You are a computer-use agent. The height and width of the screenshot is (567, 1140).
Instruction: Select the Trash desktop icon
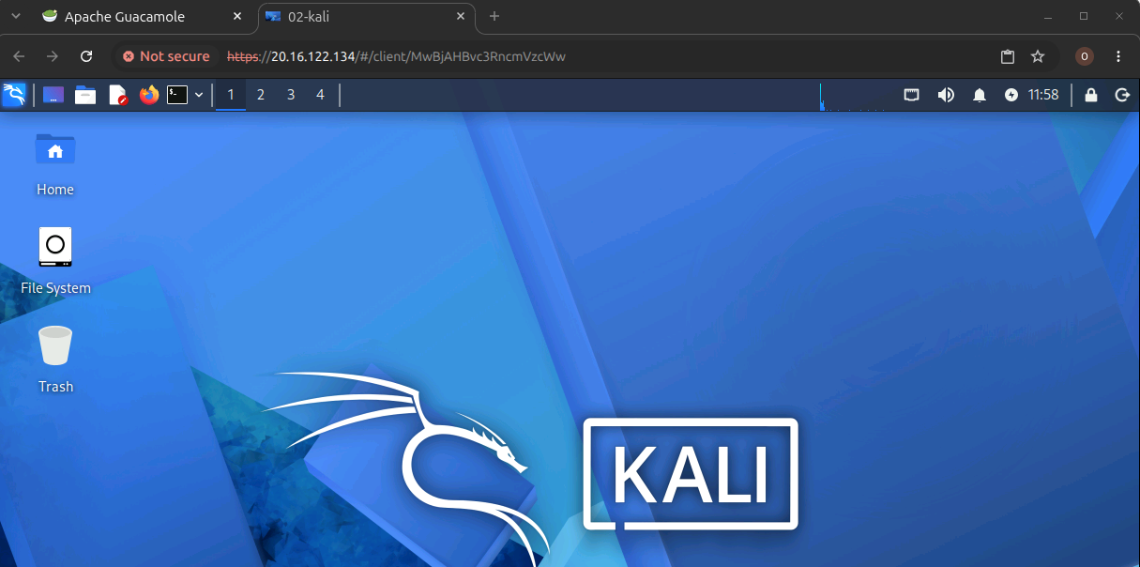[x=55, y=359]
